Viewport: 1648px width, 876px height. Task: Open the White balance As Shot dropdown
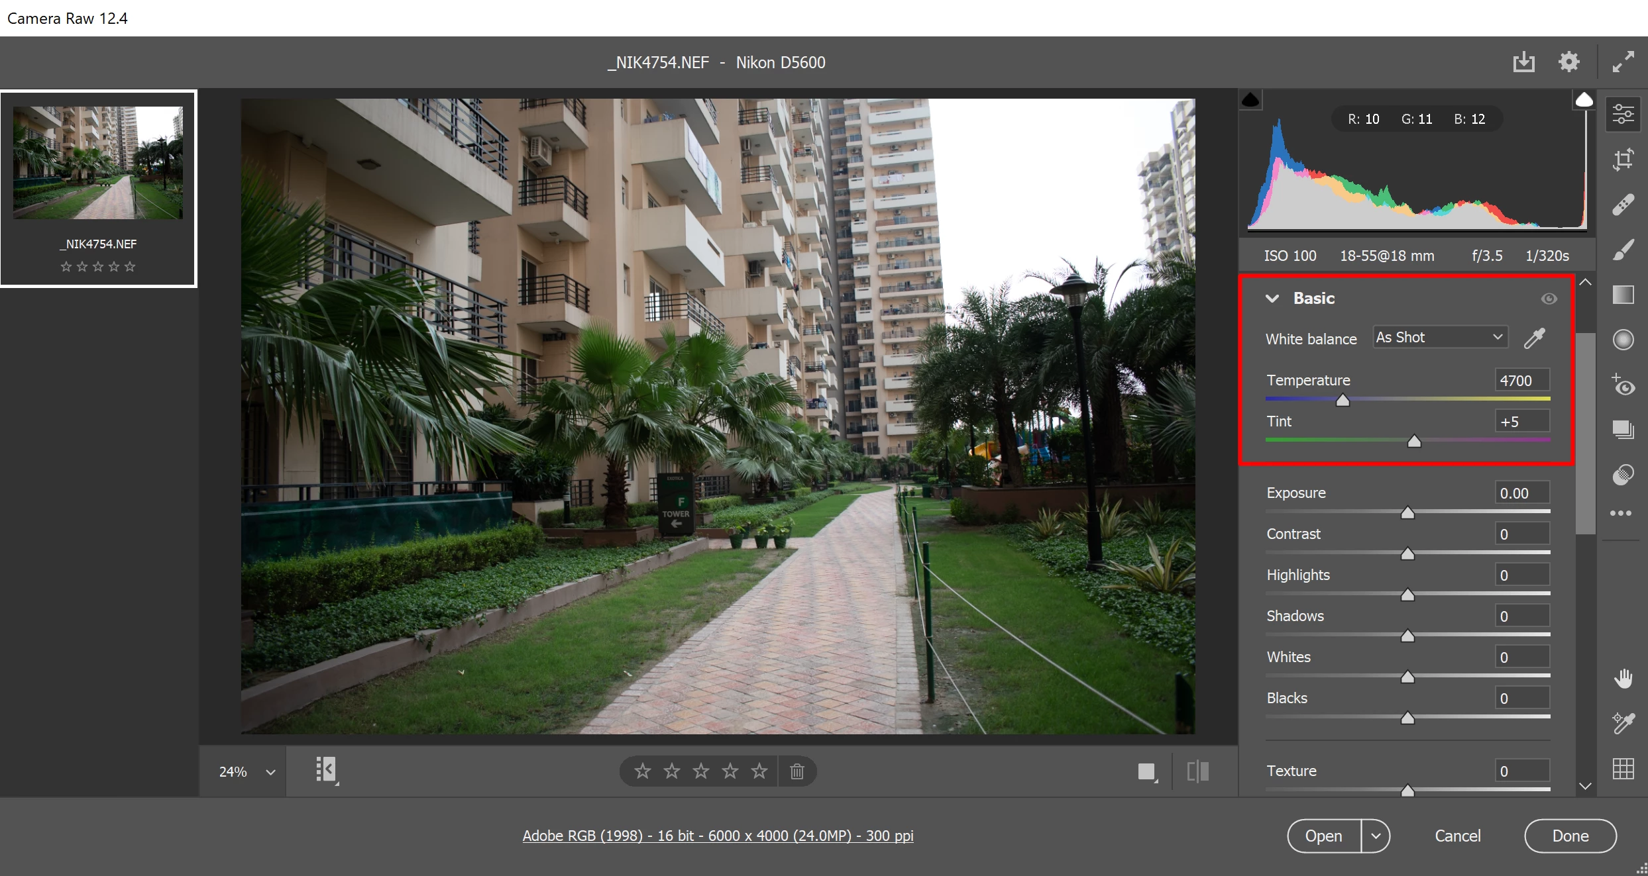coord(1440,338)
